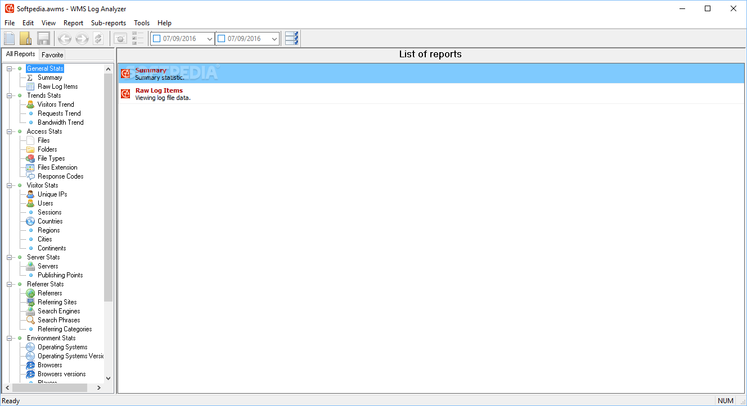Image resolution: width=747 pixels, height=406 pixels.
Task: Click the new document toolbar icon
Action: 10,39
